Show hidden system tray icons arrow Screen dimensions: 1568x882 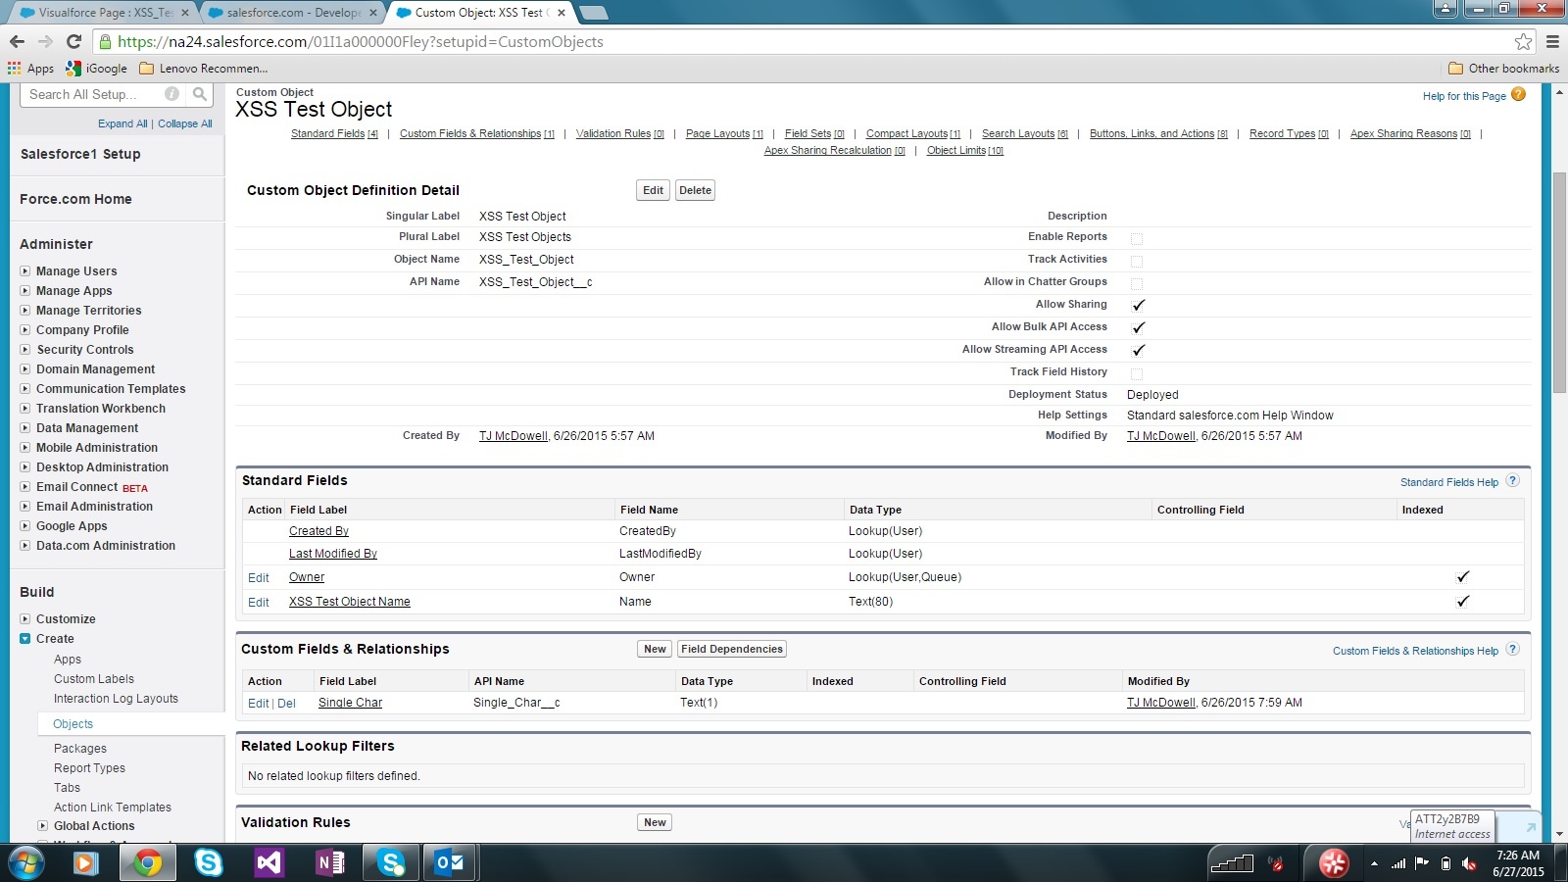(1374, 863)
